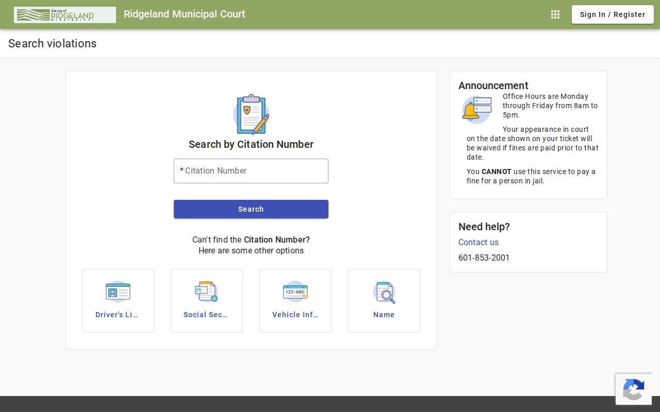Focus the Citation Number input field
This screenshot has width=660, height=412.
pos(251,171)
